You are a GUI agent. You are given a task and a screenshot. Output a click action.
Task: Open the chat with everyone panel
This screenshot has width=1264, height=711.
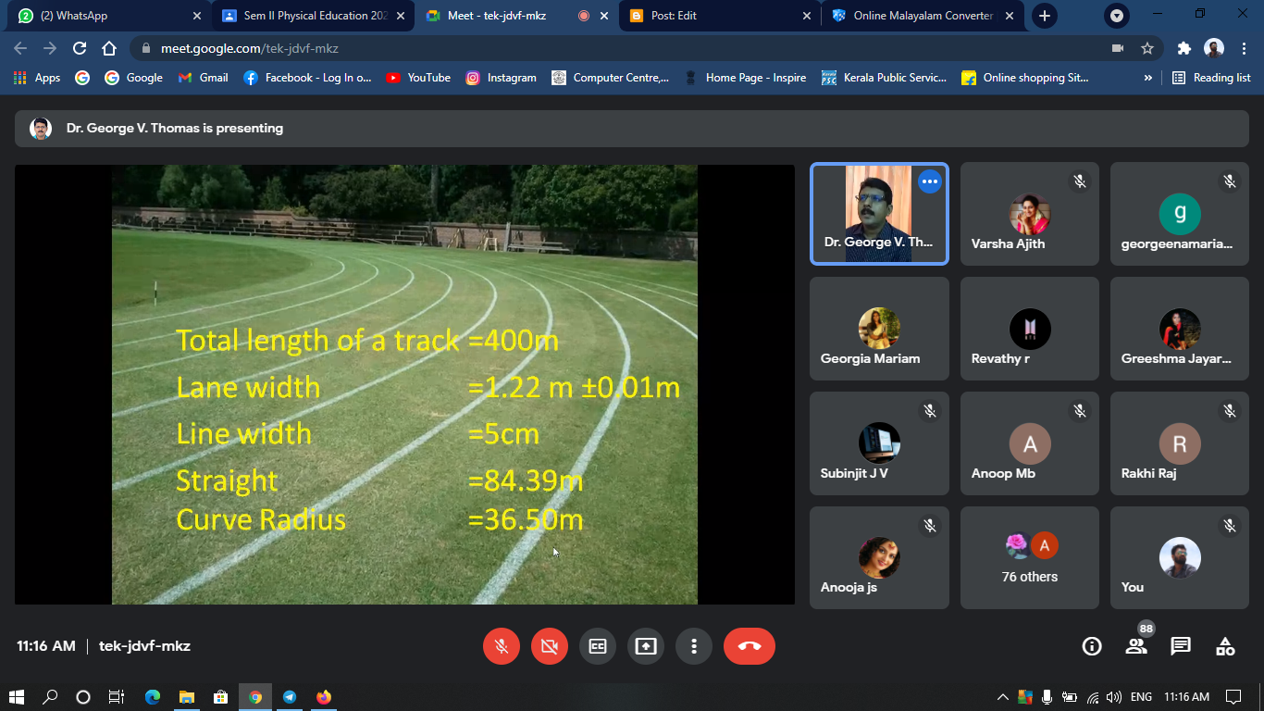pos(1181,646)
